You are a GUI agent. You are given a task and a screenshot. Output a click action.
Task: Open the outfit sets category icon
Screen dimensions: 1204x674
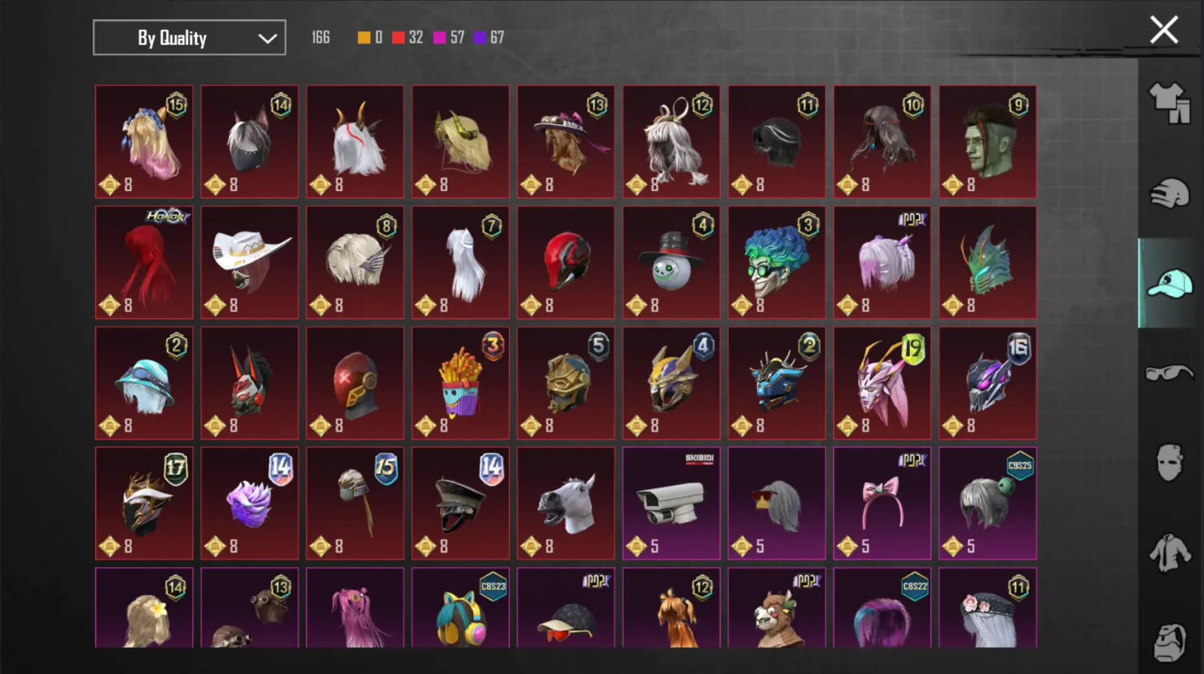(1170, 104)
